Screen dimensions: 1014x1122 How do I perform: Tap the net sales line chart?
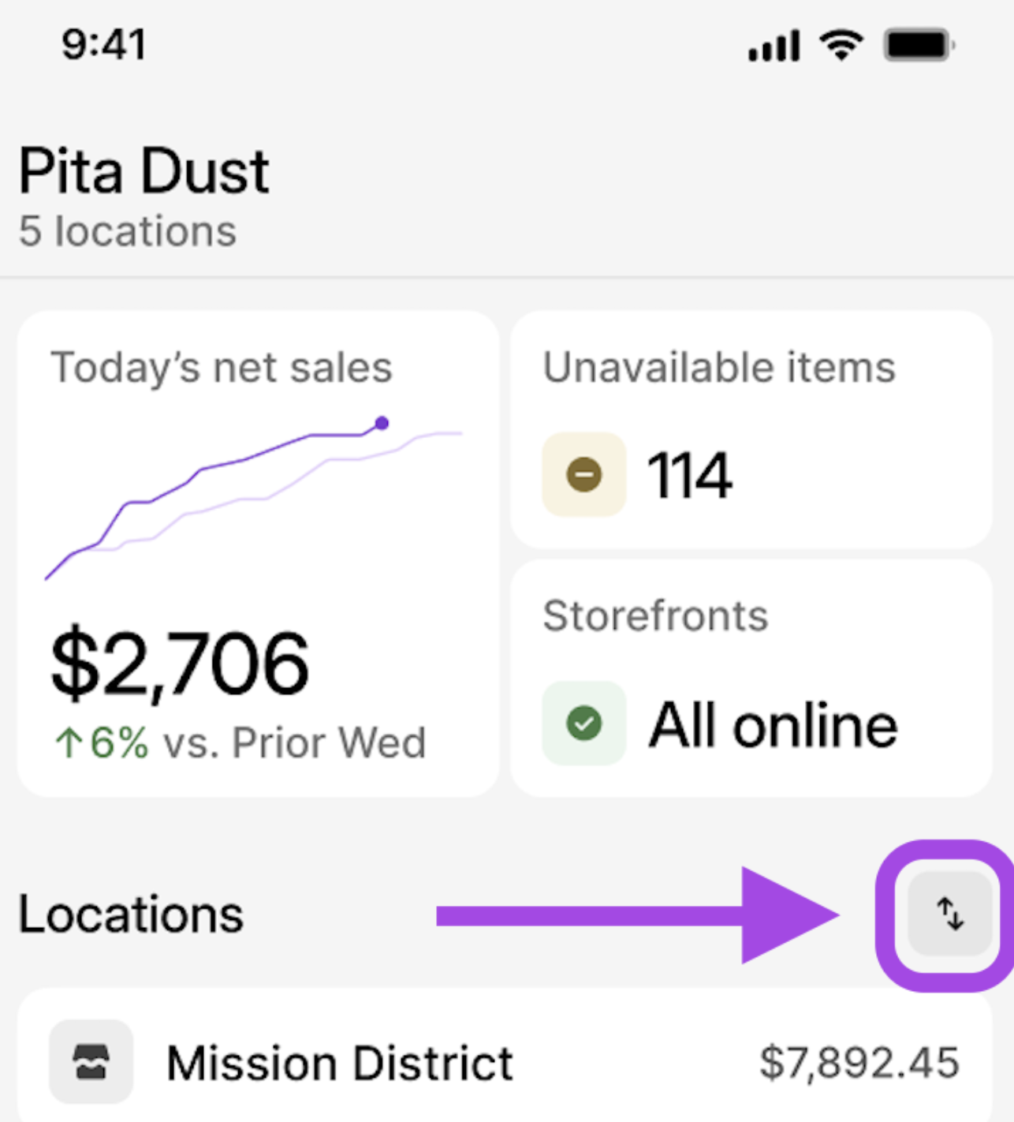[x=252, y=497]
